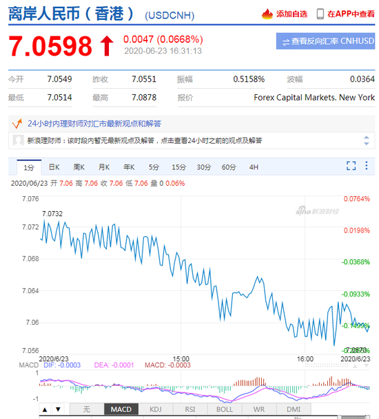Click the phone icon for viewing in APP
This screenshot has width=379, height=419.
(x=320, y=14)
